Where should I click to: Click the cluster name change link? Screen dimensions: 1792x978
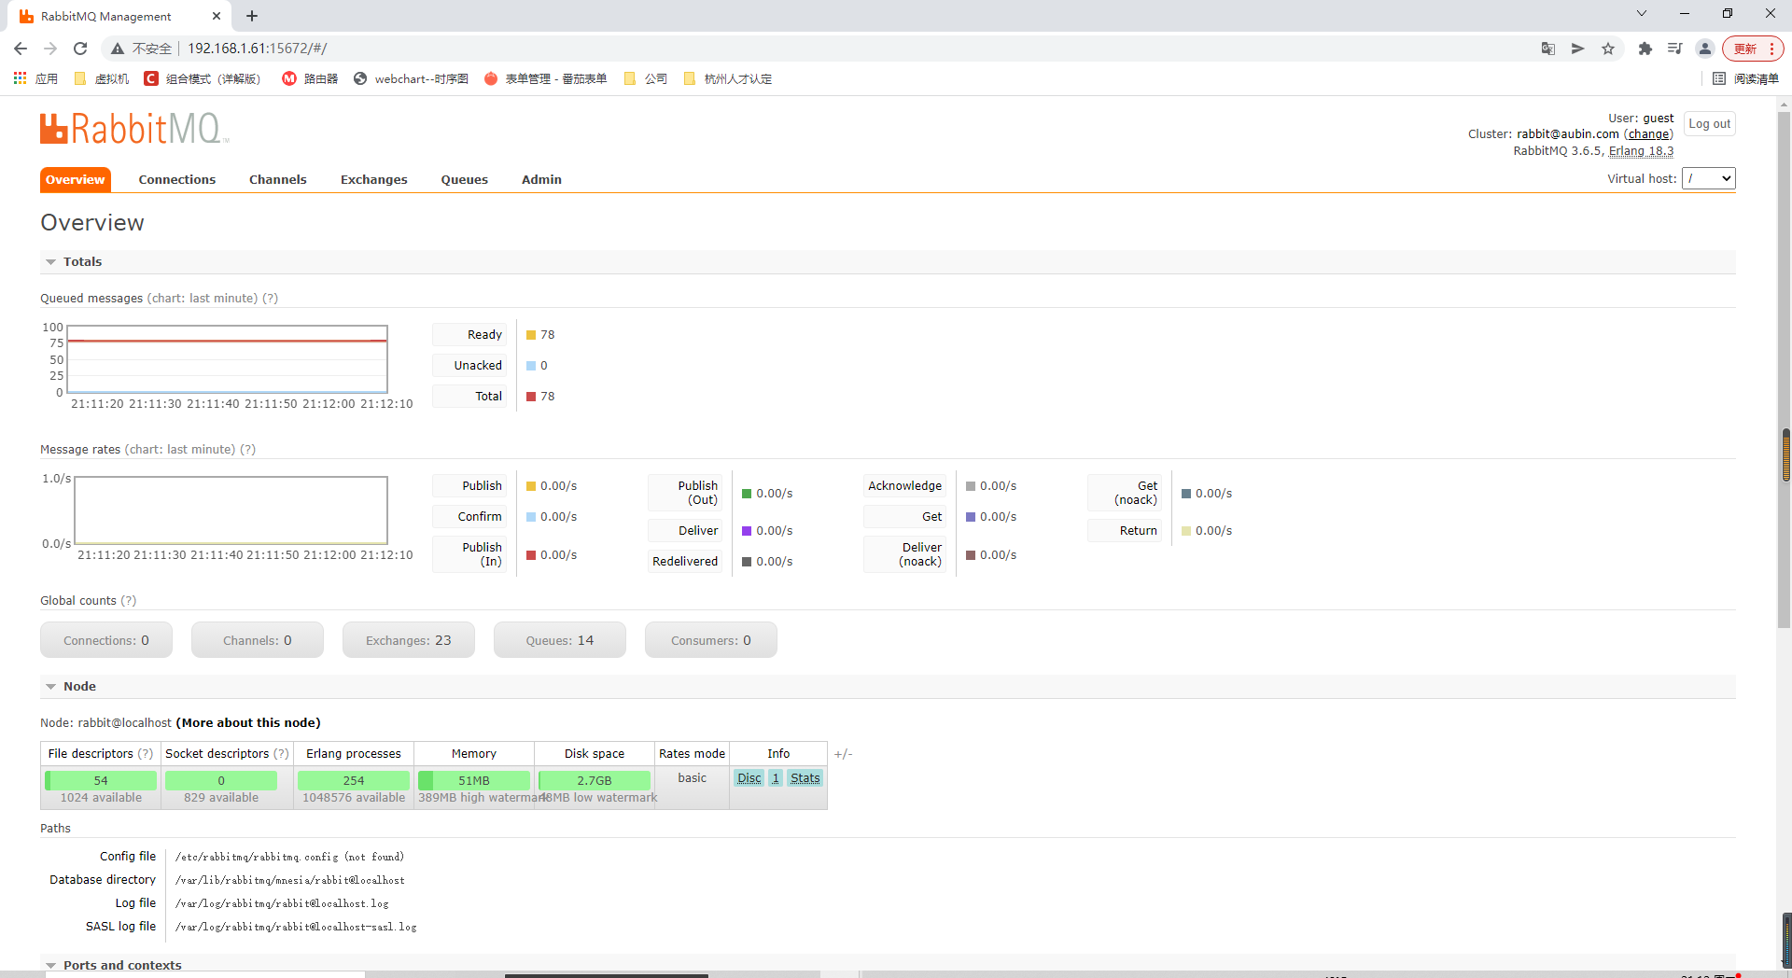(x=1648, y=134)
